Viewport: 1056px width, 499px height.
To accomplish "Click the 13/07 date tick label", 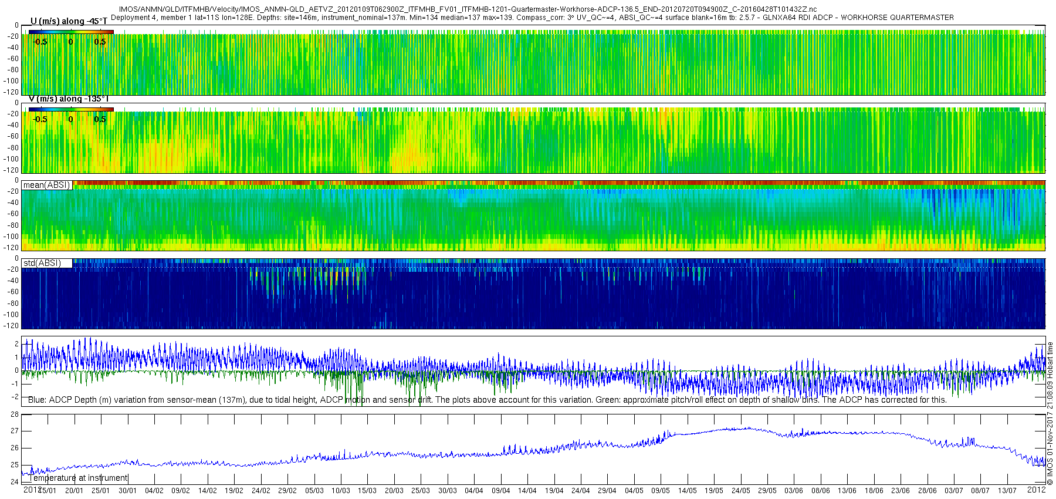I will click(x=1007, y=491).
